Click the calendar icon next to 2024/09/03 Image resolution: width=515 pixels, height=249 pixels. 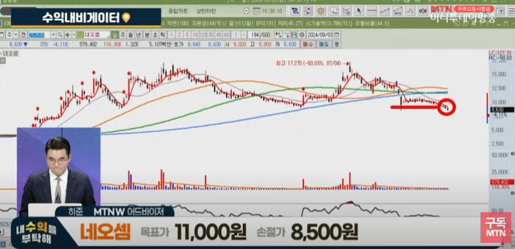tap(337, 34)
